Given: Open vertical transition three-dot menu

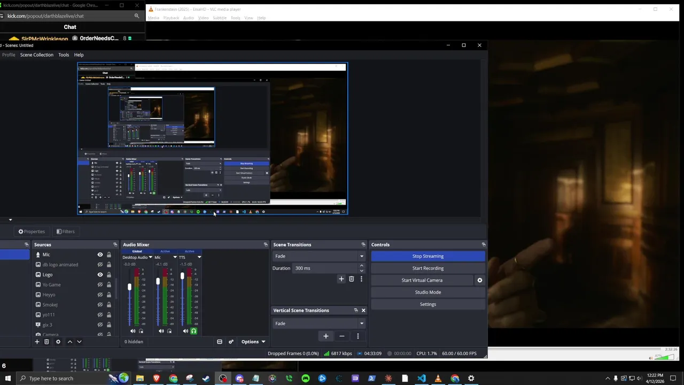Looking at the screenshot, I should coord(358,336).
